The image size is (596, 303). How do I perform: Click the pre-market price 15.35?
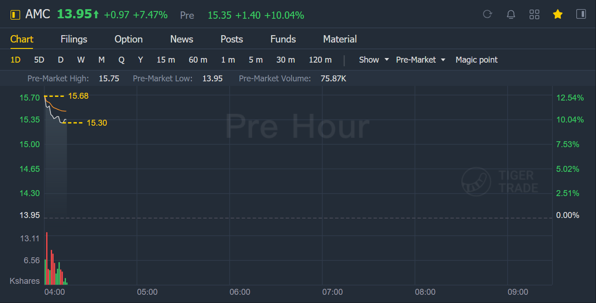point(219,15)
